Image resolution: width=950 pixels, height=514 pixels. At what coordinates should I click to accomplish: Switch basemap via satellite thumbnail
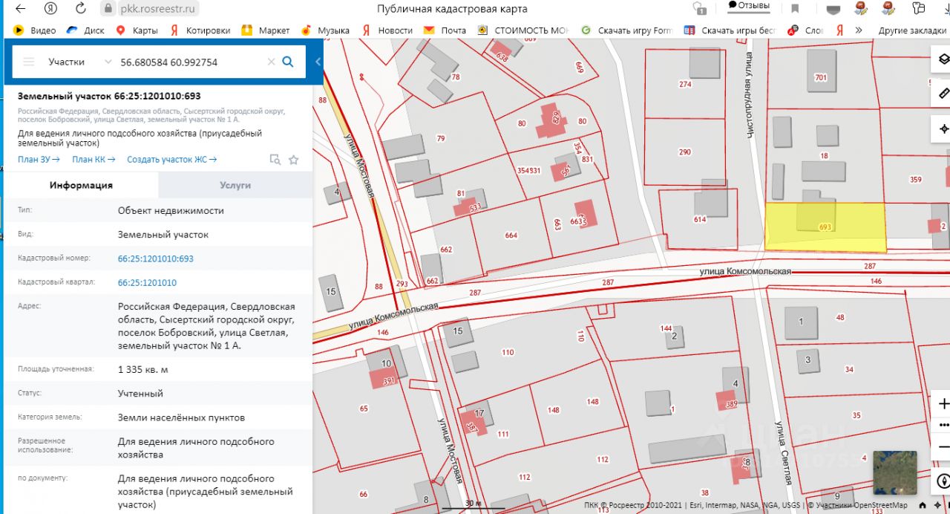pyautogui.click(x=894, y=472)
